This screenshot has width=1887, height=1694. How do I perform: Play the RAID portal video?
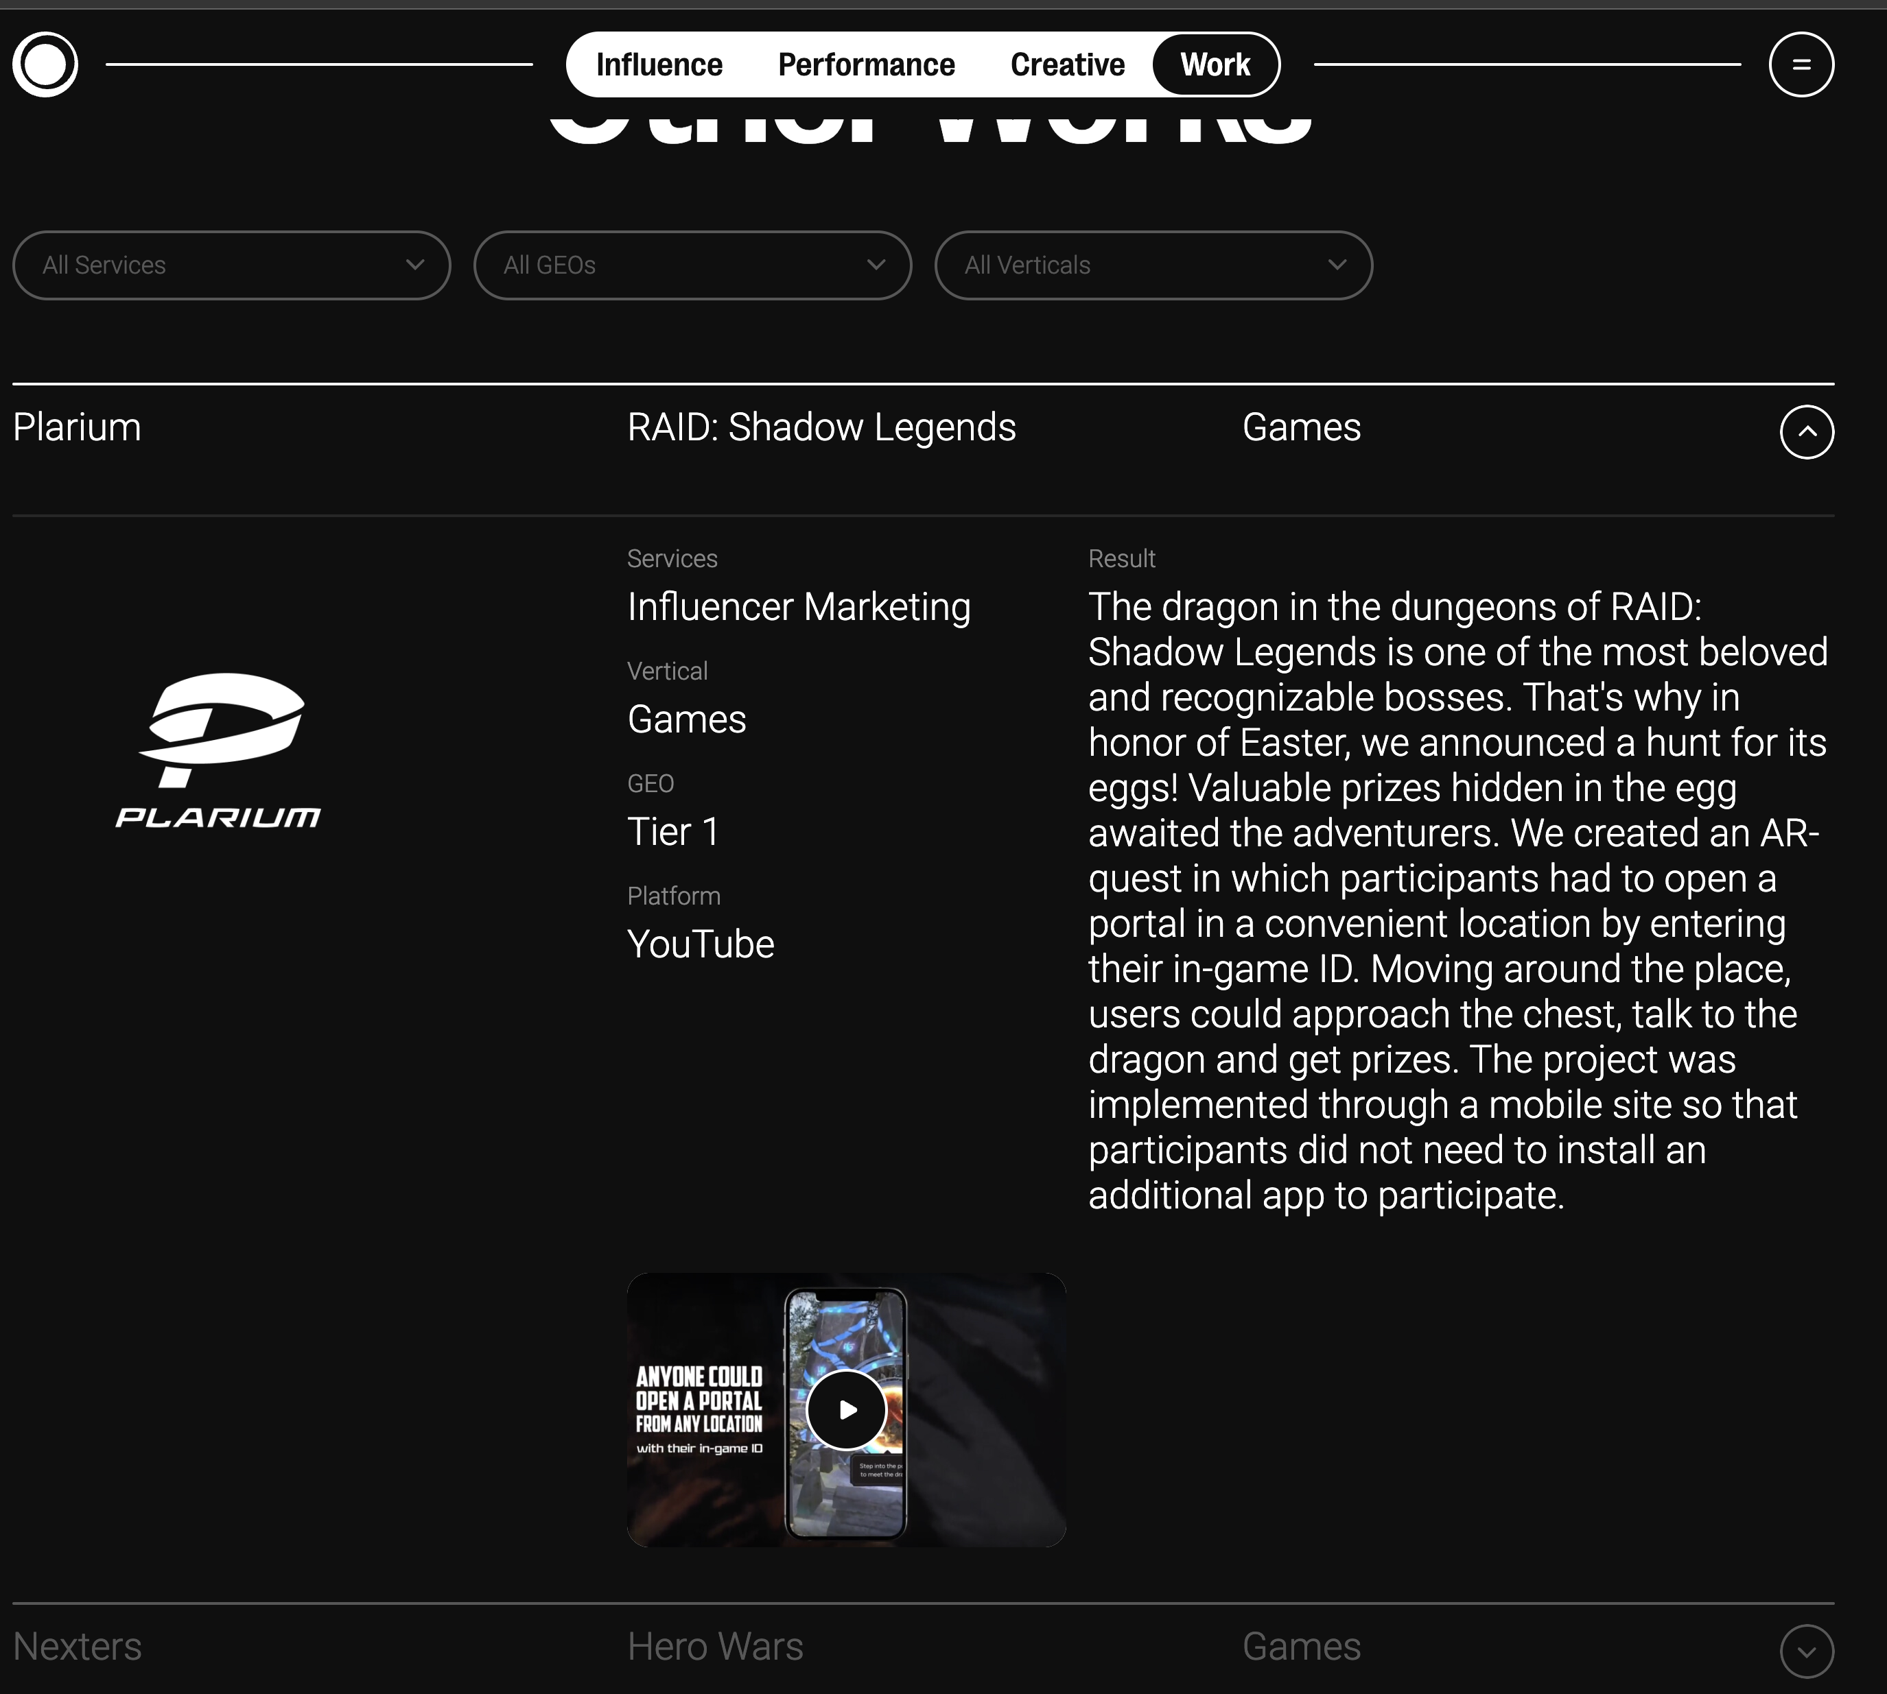[x=845, y=1409]
